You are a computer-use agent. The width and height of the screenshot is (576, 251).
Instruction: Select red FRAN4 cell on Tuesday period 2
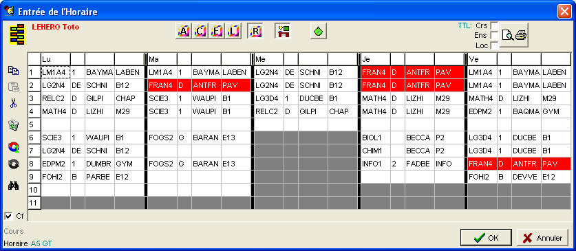click(x=162, y=85)
